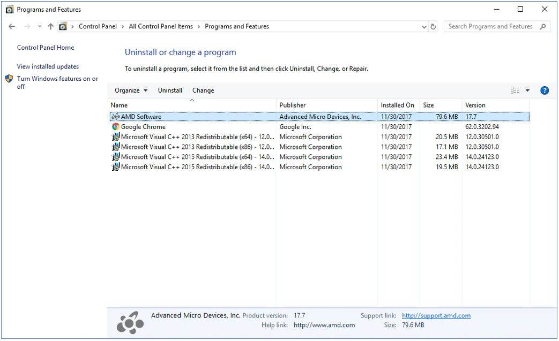The image size is (559, 341).
Task: Sort by Installed On column header
Action: point(399,105)
